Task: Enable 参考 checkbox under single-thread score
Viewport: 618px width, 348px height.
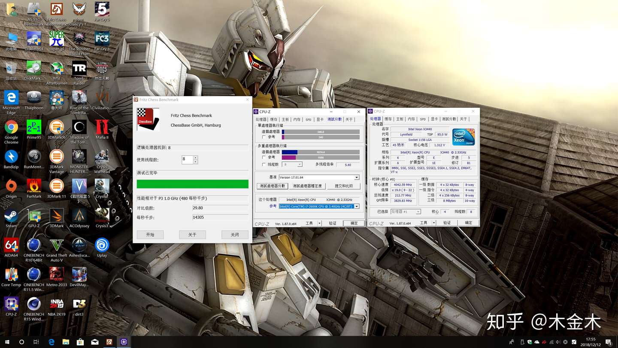Action: click(264, 137)
